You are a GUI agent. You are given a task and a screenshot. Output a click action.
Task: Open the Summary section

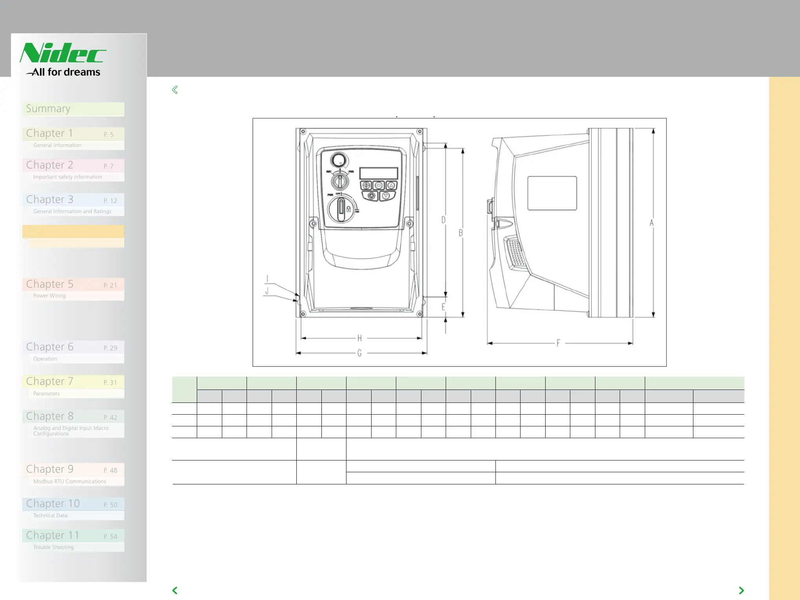pos(73,109)
